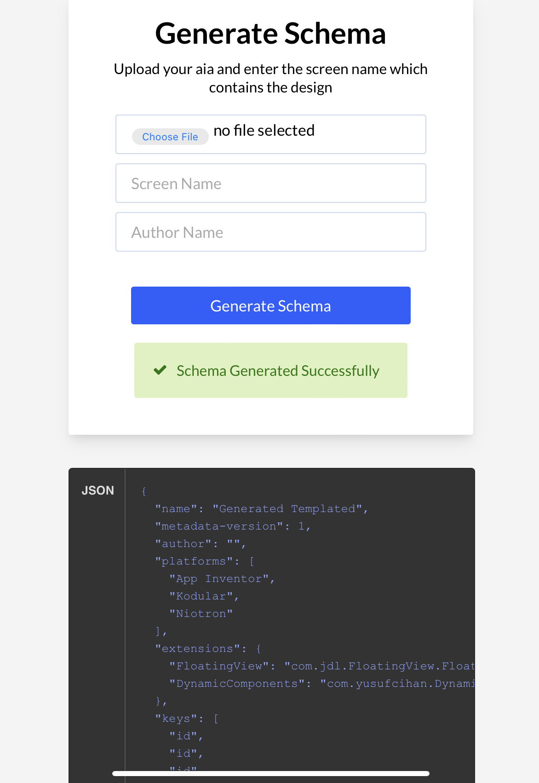Viewport: 539px width, 783px height.
Task: Select the JSON tab label
Action: 98,490
